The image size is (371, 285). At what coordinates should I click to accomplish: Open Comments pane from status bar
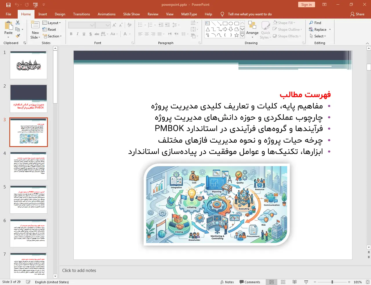(250, 282)
